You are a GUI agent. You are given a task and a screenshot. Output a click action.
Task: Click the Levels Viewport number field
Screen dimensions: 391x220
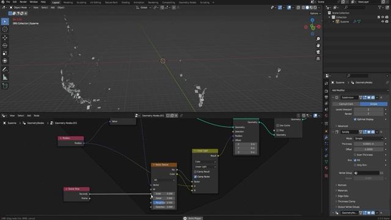pos(368,109)
